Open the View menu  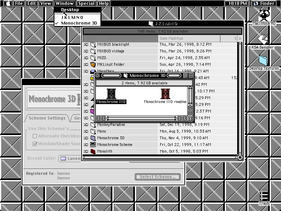[46, 4]
